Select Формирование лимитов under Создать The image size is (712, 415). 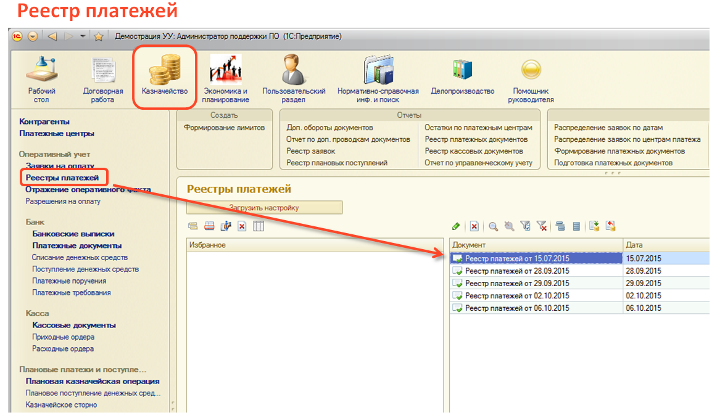[x=224, y=128]
